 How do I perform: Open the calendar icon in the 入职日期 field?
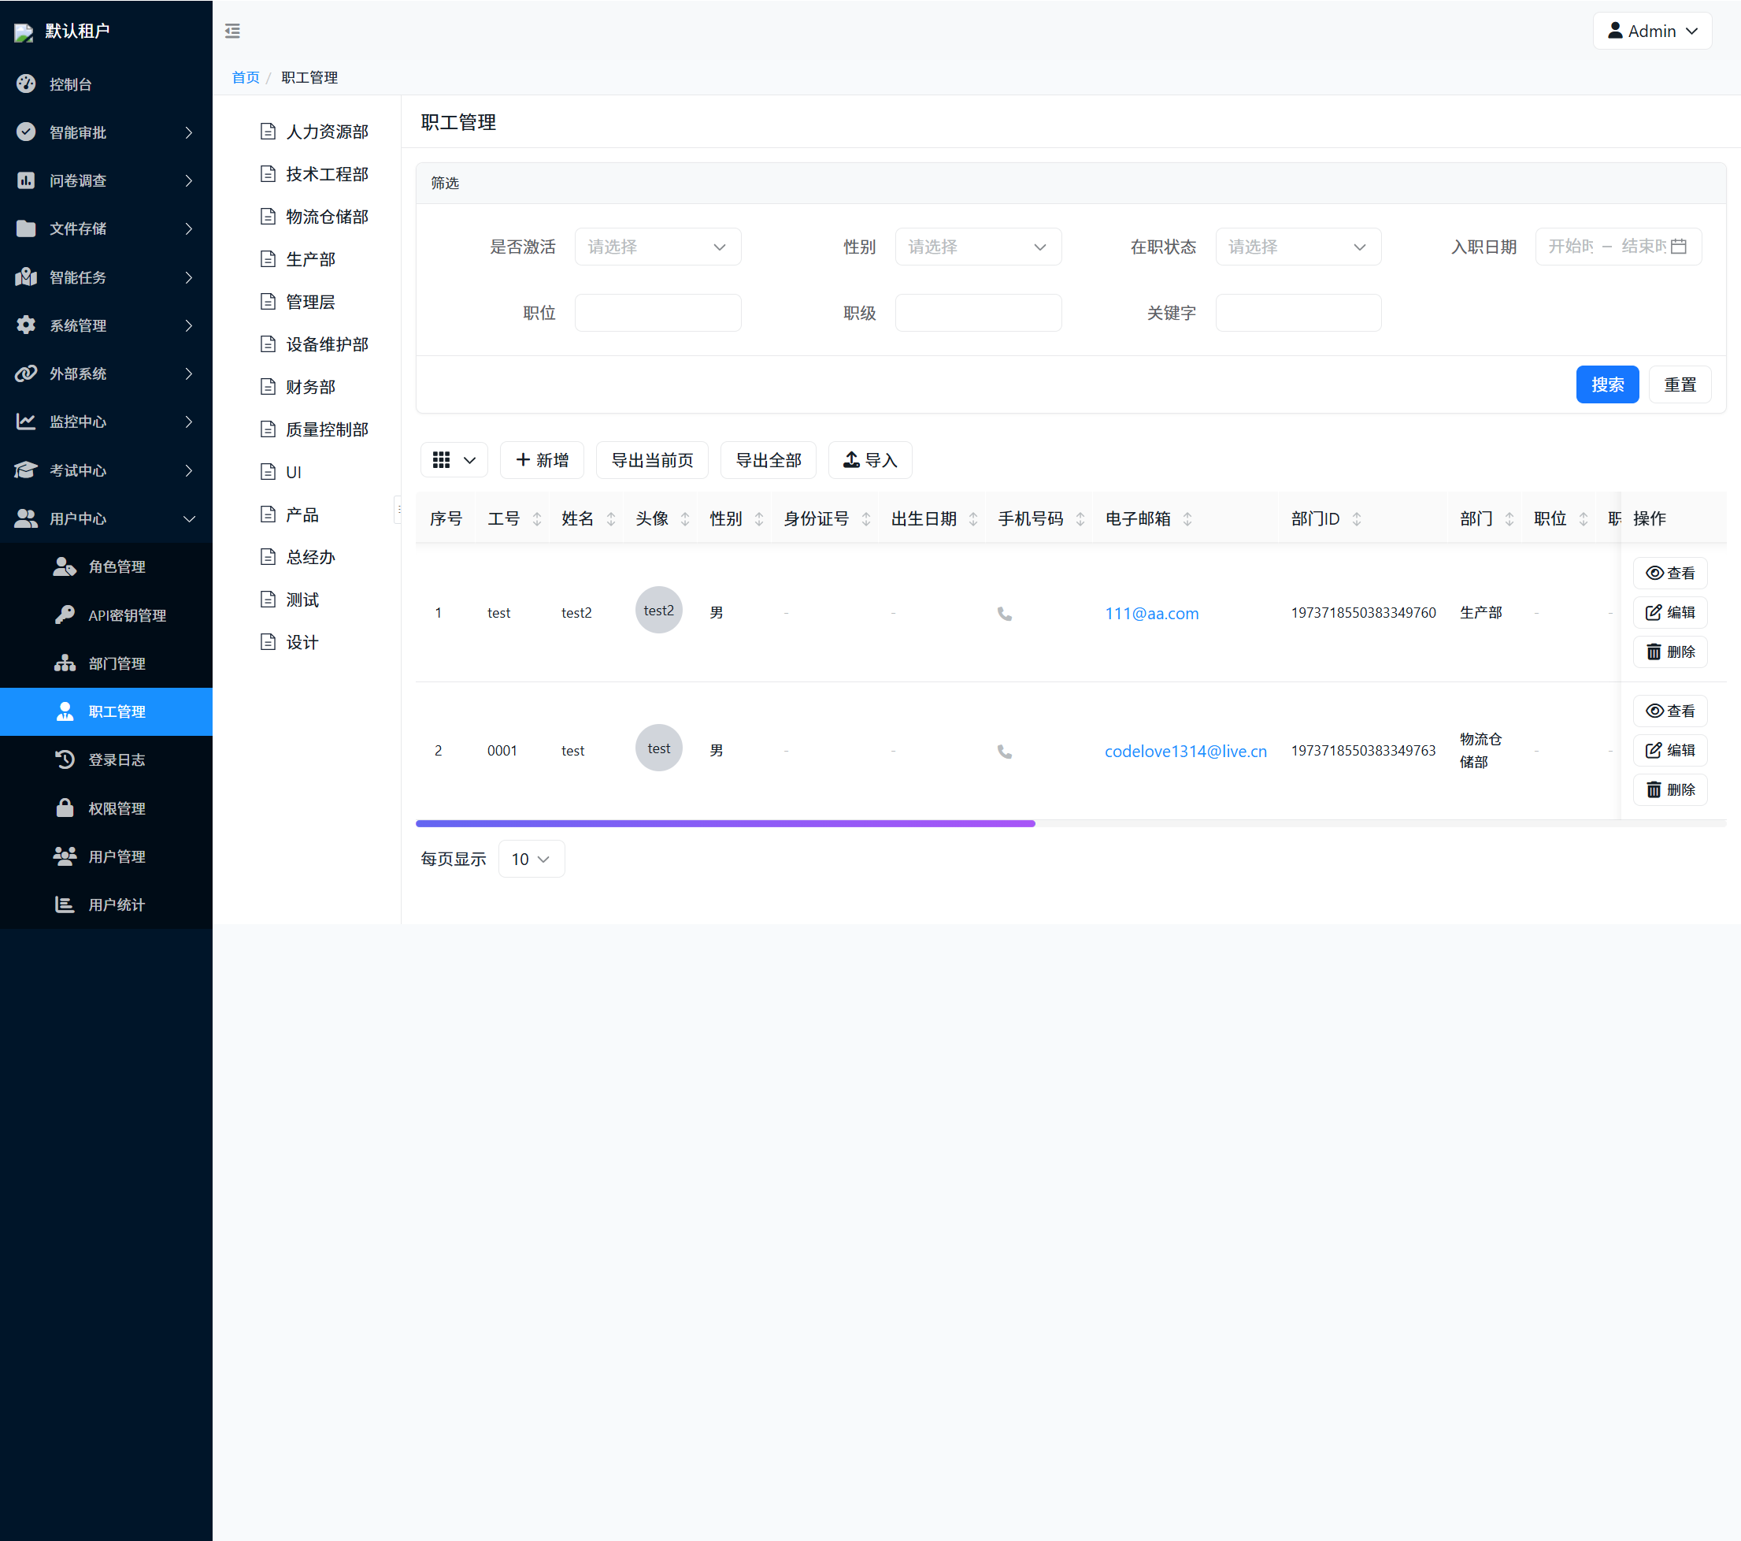[1678, 247]
